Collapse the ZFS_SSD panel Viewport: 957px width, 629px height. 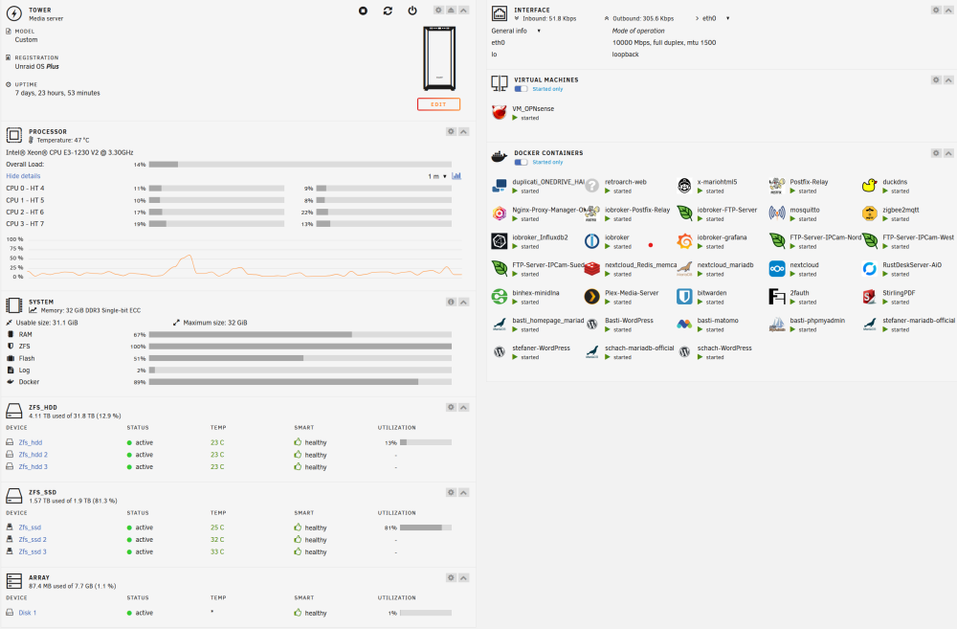point(464,492)
